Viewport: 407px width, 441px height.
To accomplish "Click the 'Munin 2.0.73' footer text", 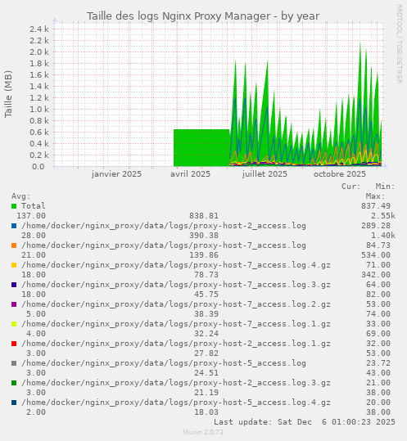I will tap(203, 432).
